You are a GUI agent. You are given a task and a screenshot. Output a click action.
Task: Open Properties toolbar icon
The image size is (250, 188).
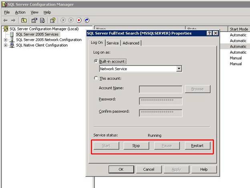coord(34,20)
